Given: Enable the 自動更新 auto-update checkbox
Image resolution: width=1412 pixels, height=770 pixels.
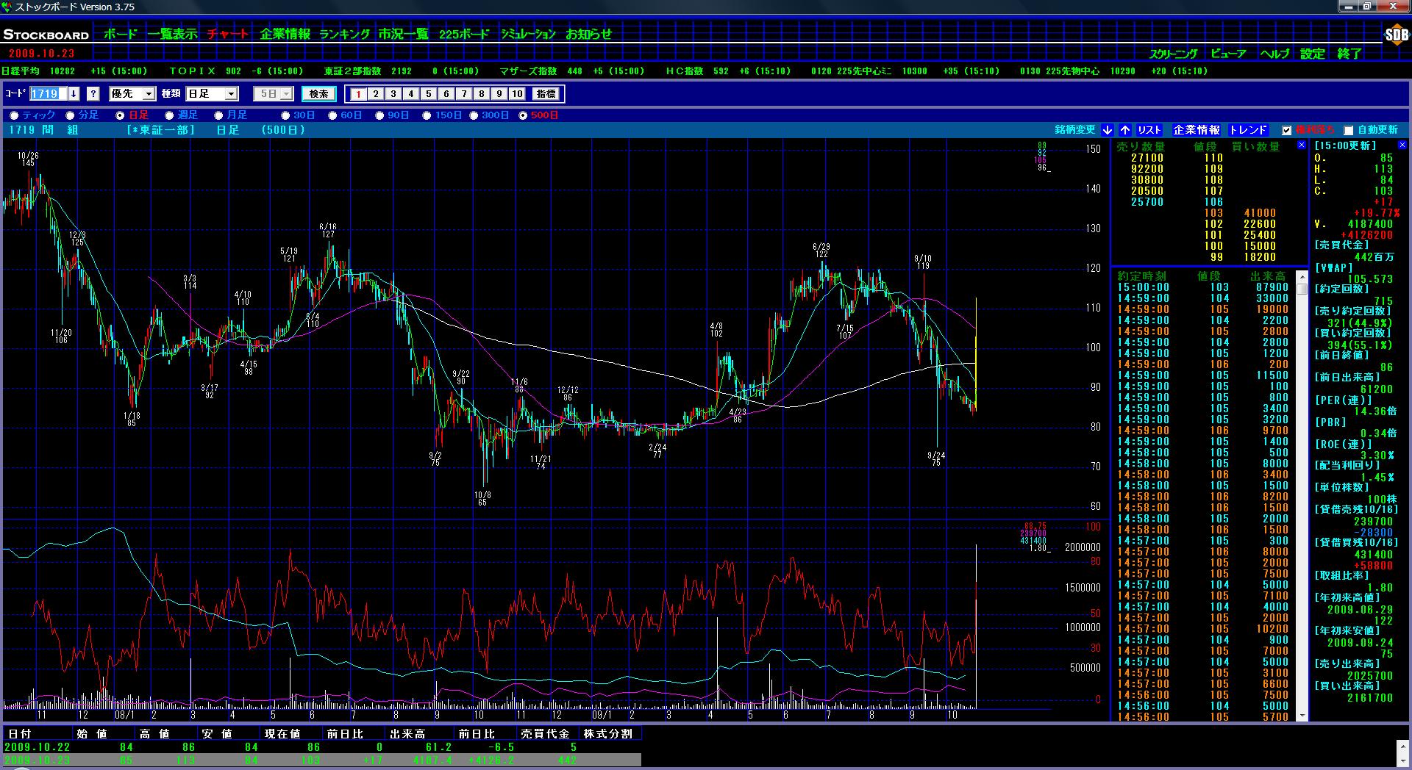Looking at the screenshot, I should tap(1348, 130).
